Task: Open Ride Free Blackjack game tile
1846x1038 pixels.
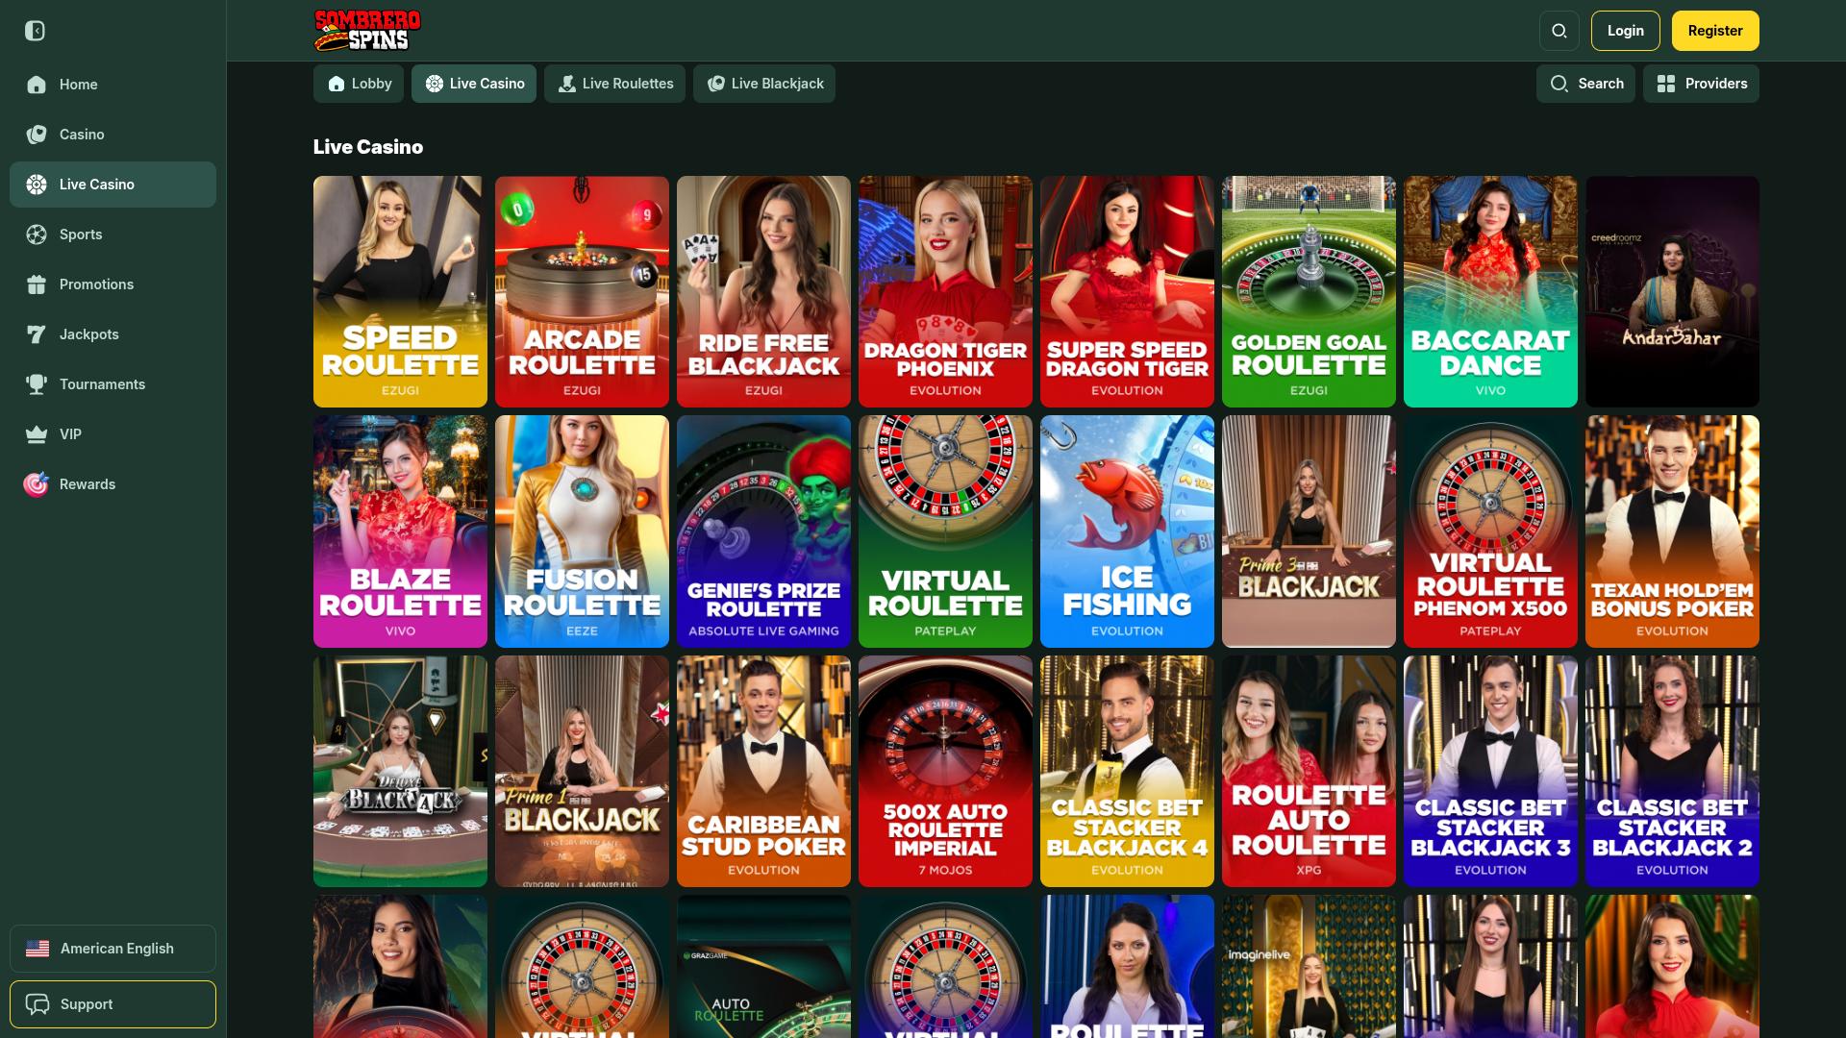Action: [763, 291]
